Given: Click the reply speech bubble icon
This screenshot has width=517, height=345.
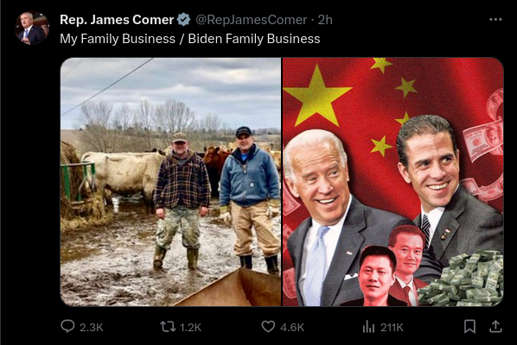Looking at the screenshot, I should click(67, 326).
